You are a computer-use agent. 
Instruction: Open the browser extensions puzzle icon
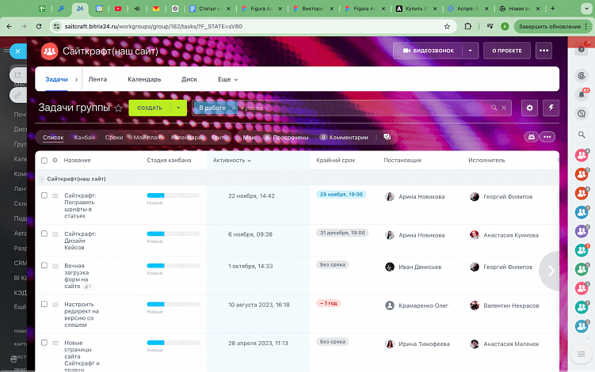468,26
